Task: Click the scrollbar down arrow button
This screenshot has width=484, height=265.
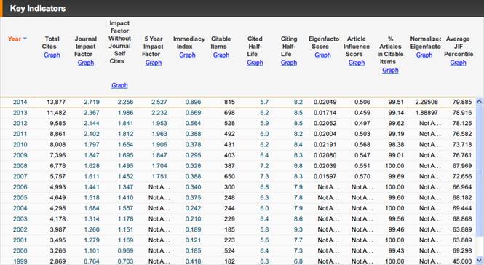Action: click(x=480, y=260)
